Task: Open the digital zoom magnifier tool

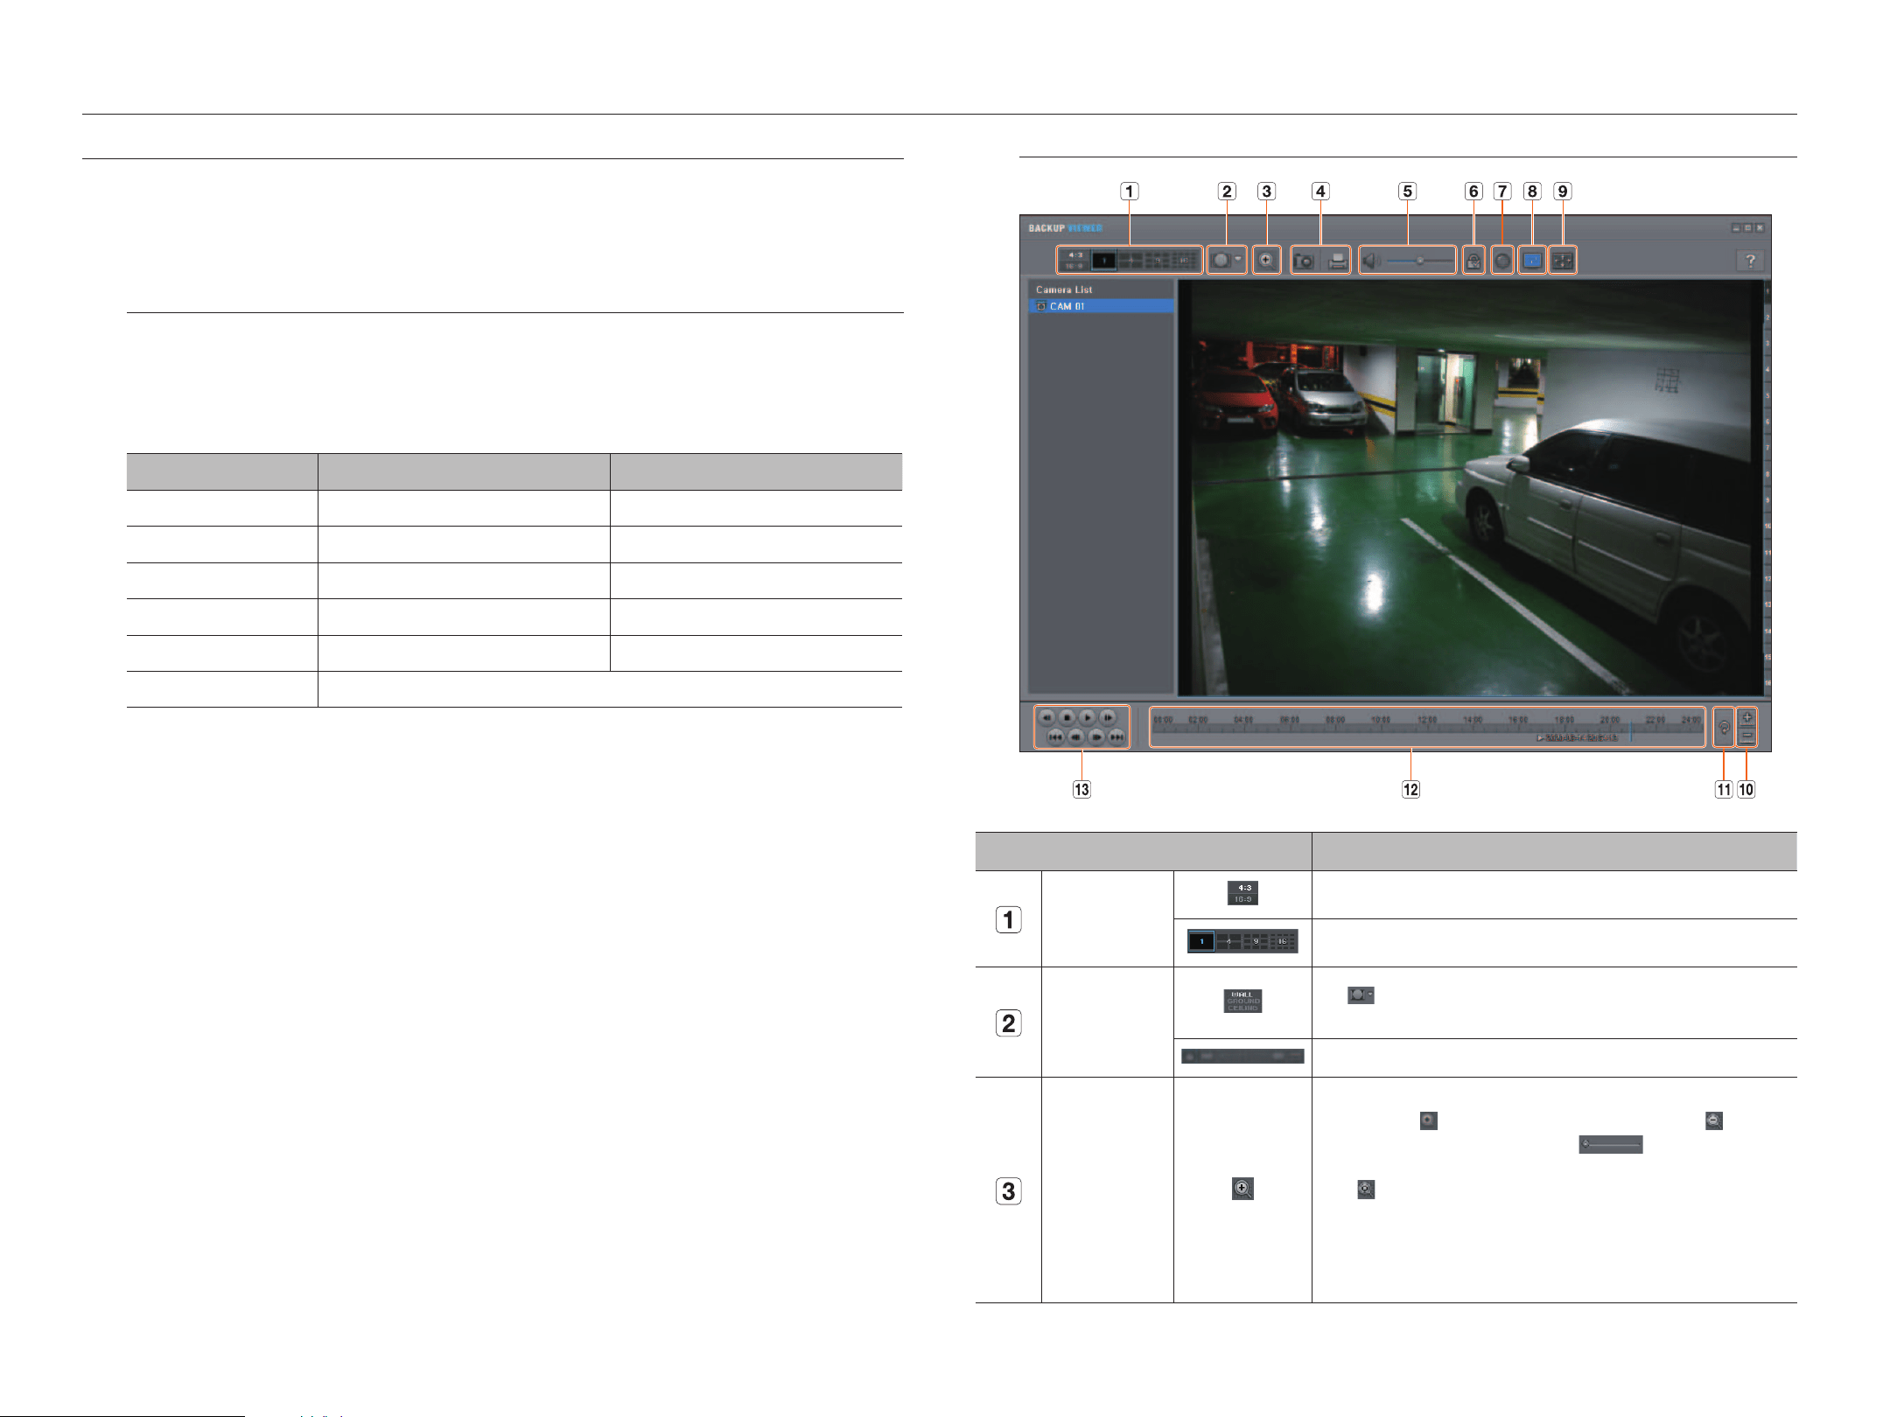Action: (1266, 261)
